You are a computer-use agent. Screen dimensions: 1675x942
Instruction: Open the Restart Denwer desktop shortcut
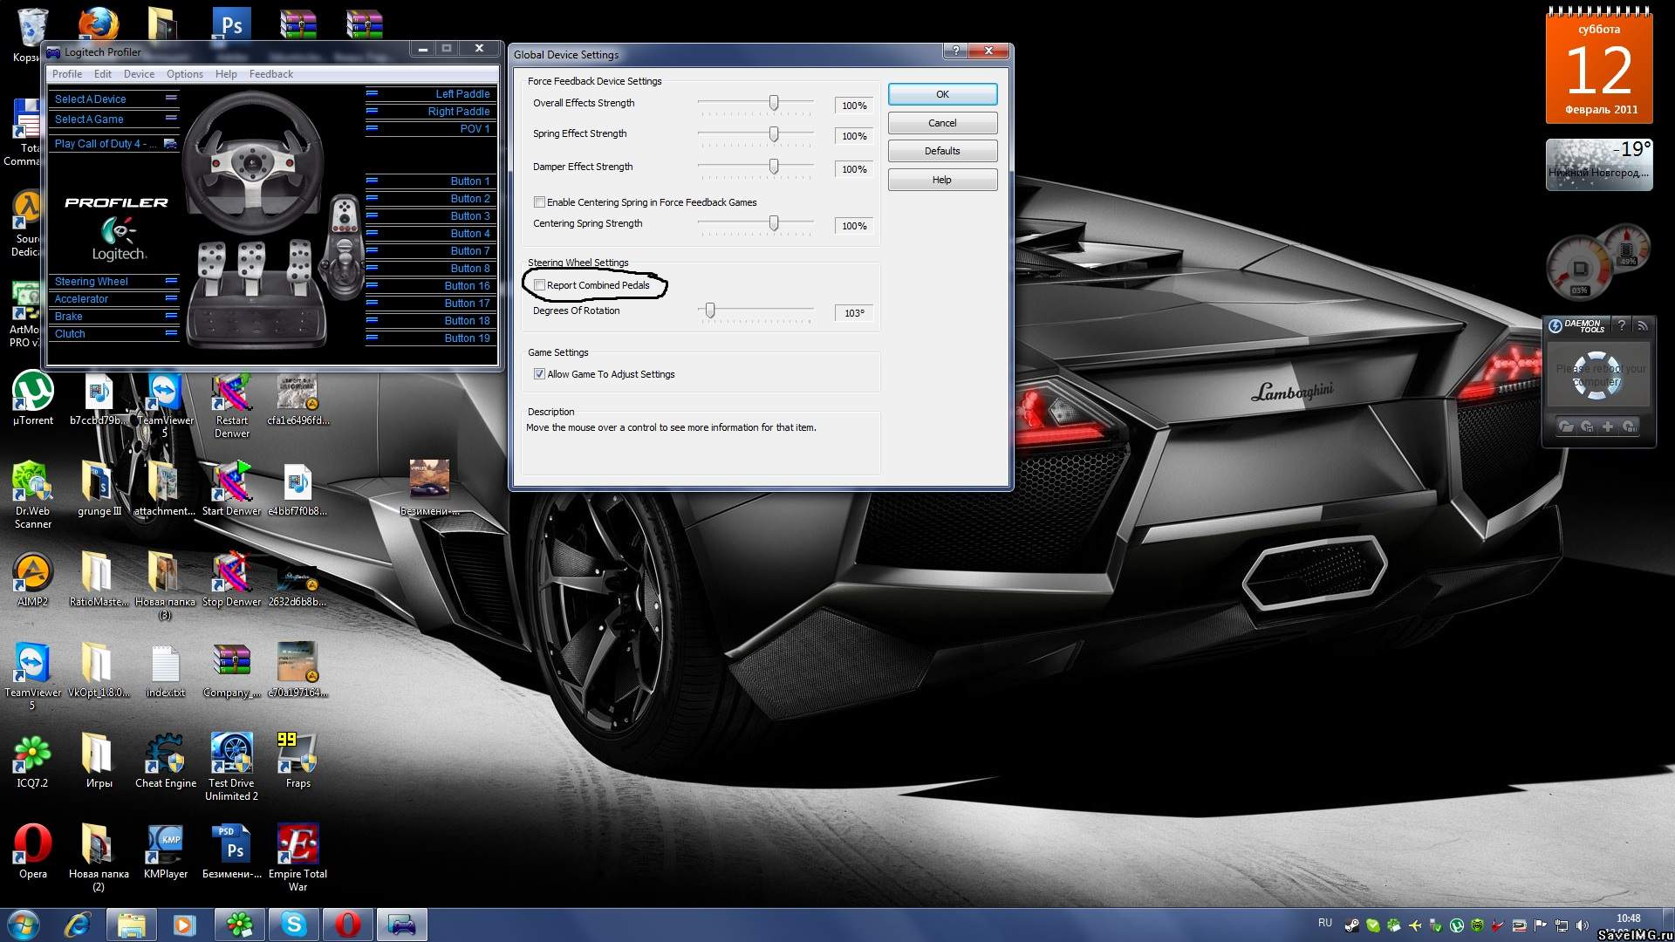tap(231, 405)
